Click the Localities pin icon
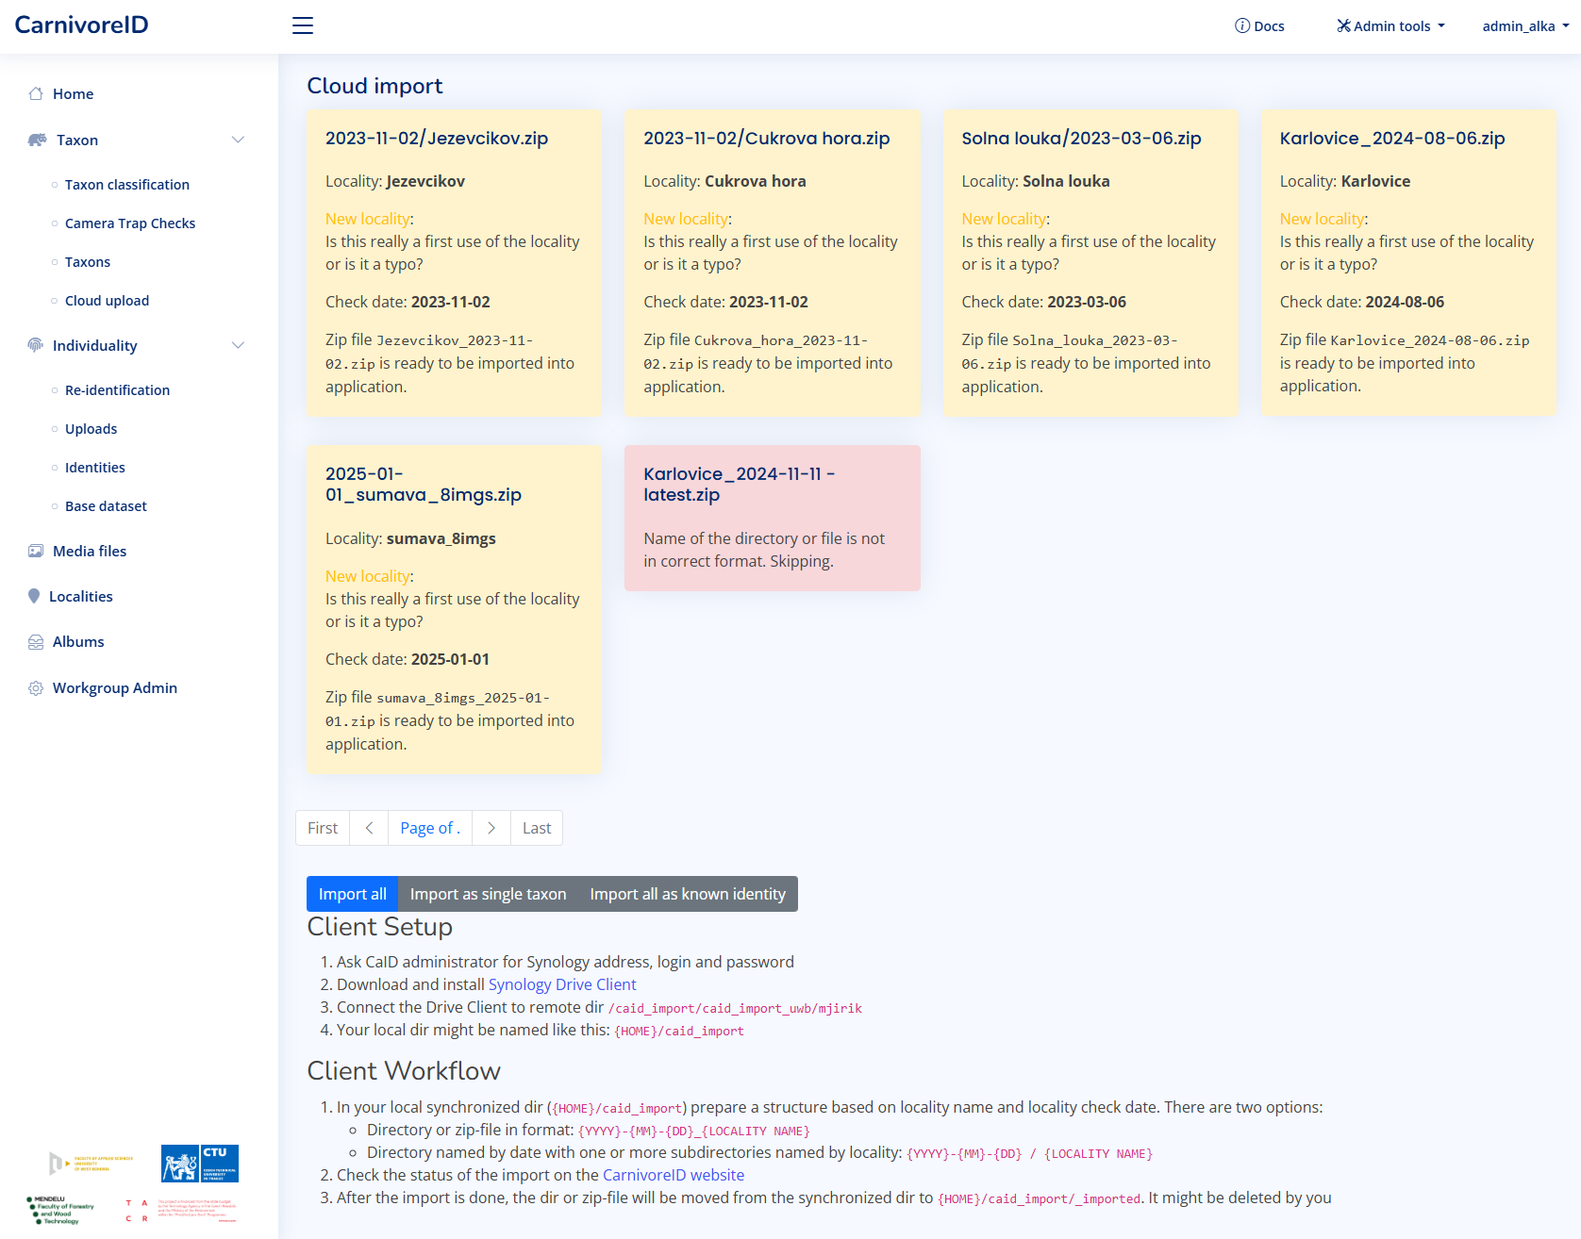Screen dimensions: 1581x1239 34,596
